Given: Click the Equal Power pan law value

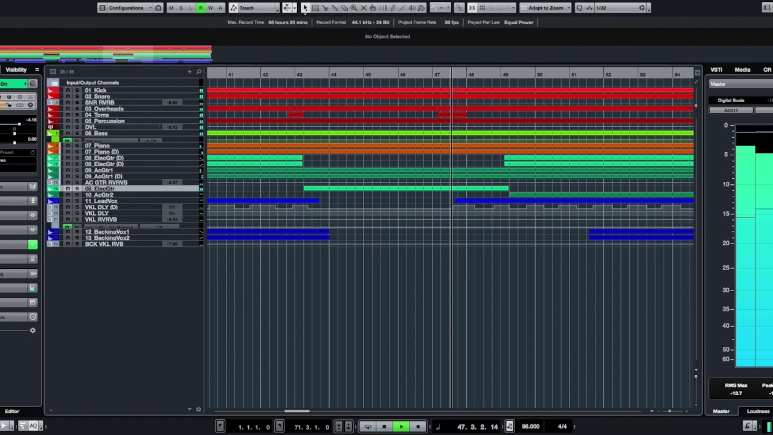Looking at the screenshot, I should pos(519,22).
